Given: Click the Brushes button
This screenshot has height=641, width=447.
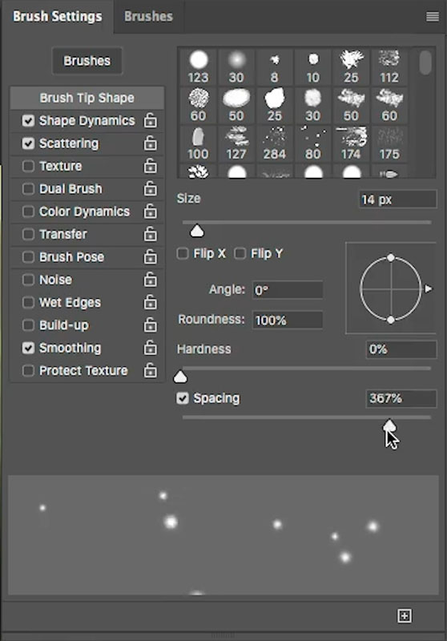Looking at the screenshot, I should 87,61.
